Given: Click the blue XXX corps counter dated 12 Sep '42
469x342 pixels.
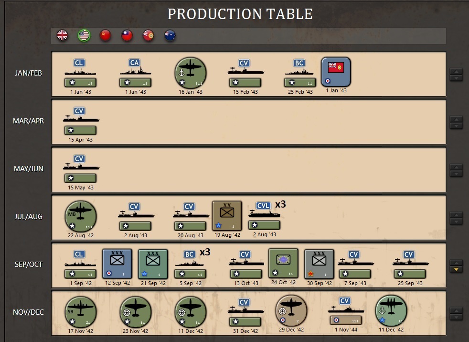Looking at the screenshot, I should coord(117,264).
